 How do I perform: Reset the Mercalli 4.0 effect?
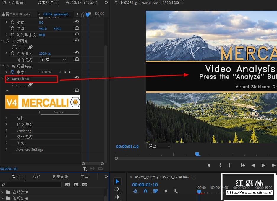77,78
